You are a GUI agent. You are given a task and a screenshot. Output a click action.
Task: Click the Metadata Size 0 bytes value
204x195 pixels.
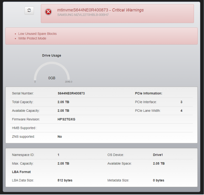click(x=159, y=181)
